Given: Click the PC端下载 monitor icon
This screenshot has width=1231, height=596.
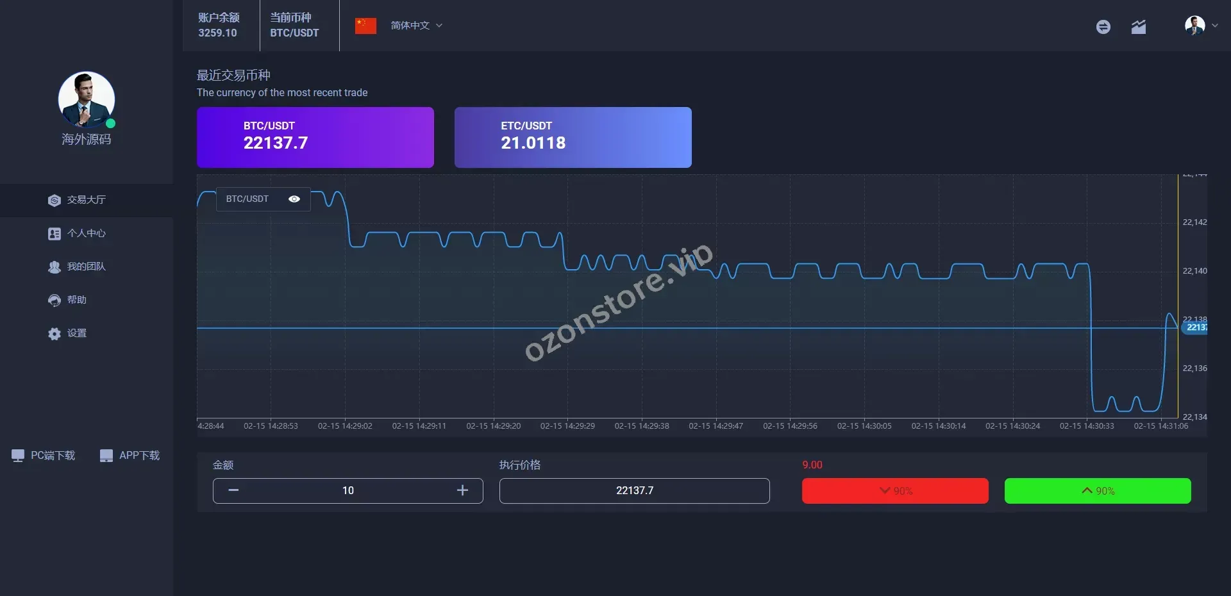Looking at the screenshot, I should [x=18, y=456].
